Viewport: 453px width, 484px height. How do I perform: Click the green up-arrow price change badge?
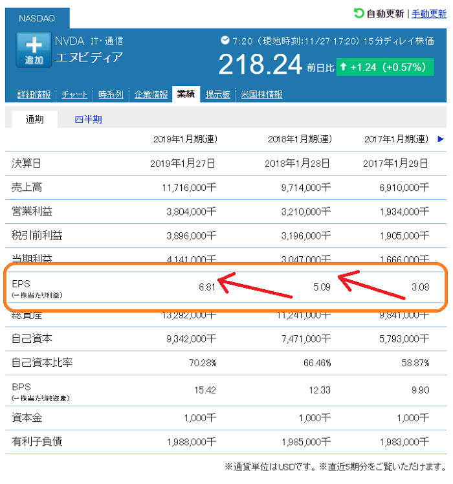pos(385,67)
